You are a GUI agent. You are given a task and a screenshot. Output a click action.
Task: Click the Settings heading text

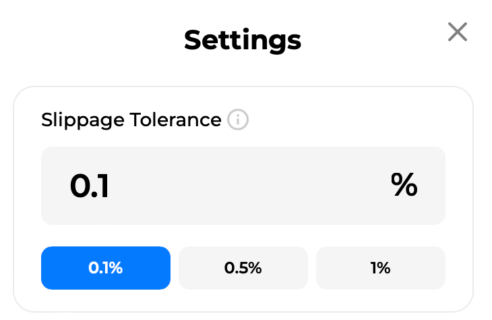tap(243, 41)
